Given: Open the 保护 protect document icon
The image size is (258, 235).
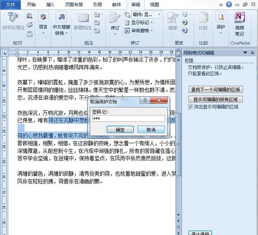Looking at the screenshot, I should [221, 17].
